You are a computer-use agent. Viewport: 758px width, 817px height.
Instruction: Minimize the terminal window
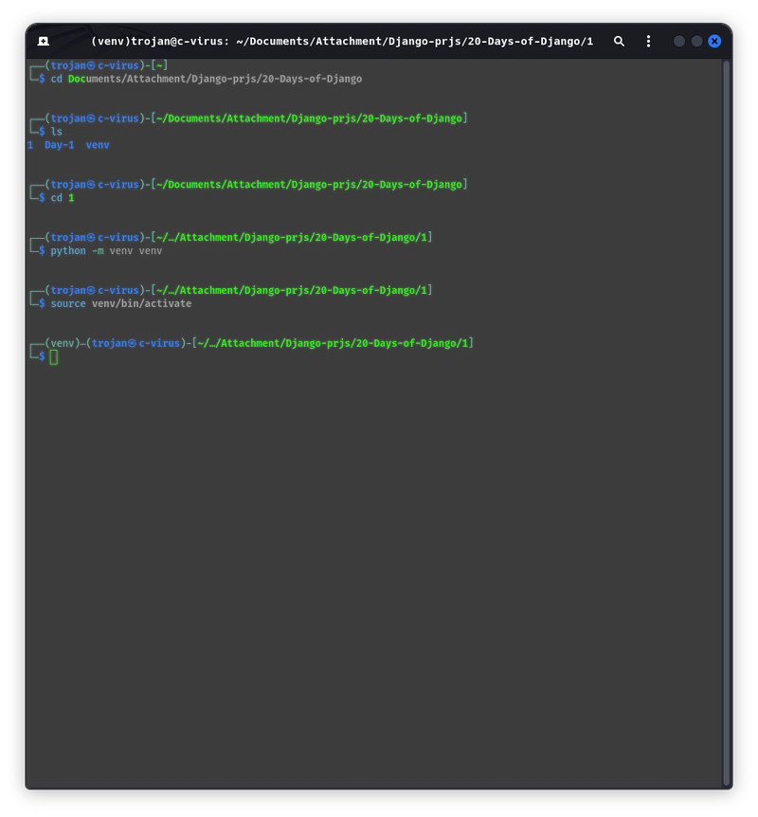(678, 41)
